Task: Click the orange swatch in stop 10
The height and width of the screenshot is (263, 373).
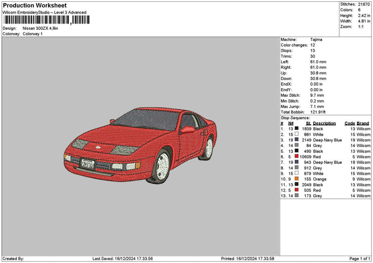Action: [297, 179]
